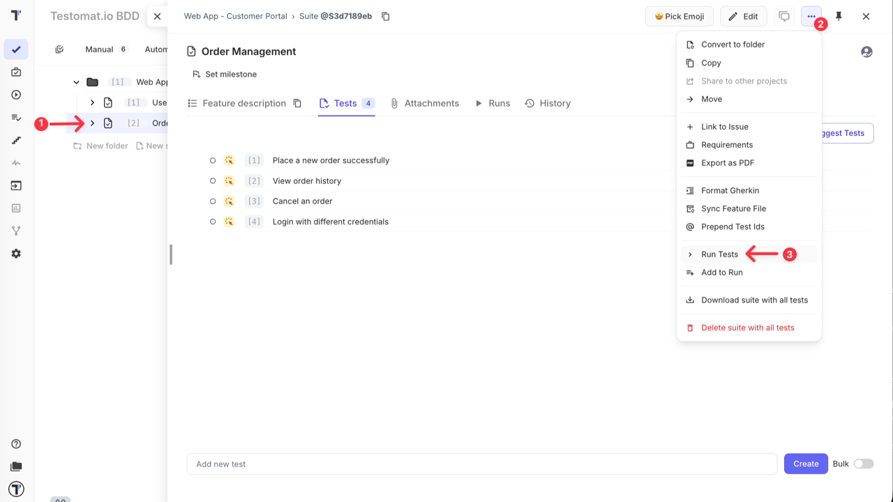This screenshot has height=502, width=893.
Task: Expand the Order Management suite [2] chevron
Action: coord(92,123)
